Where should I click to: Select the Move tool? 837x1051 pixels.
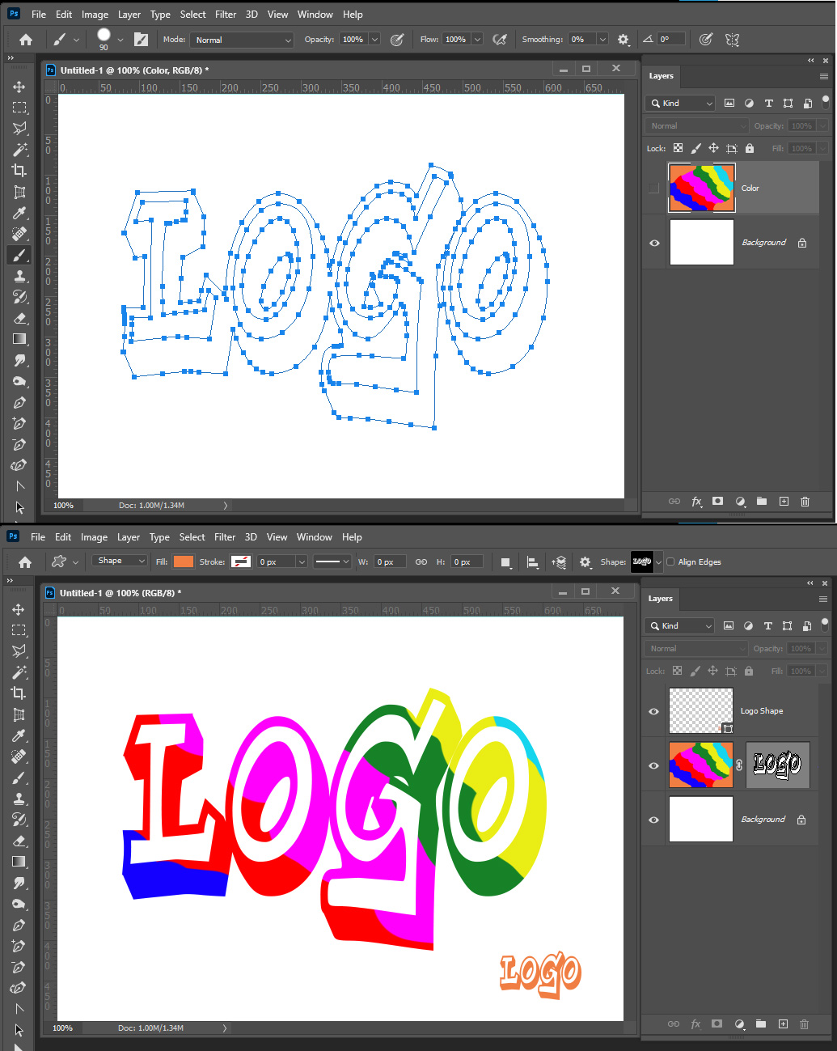point(19,87)
